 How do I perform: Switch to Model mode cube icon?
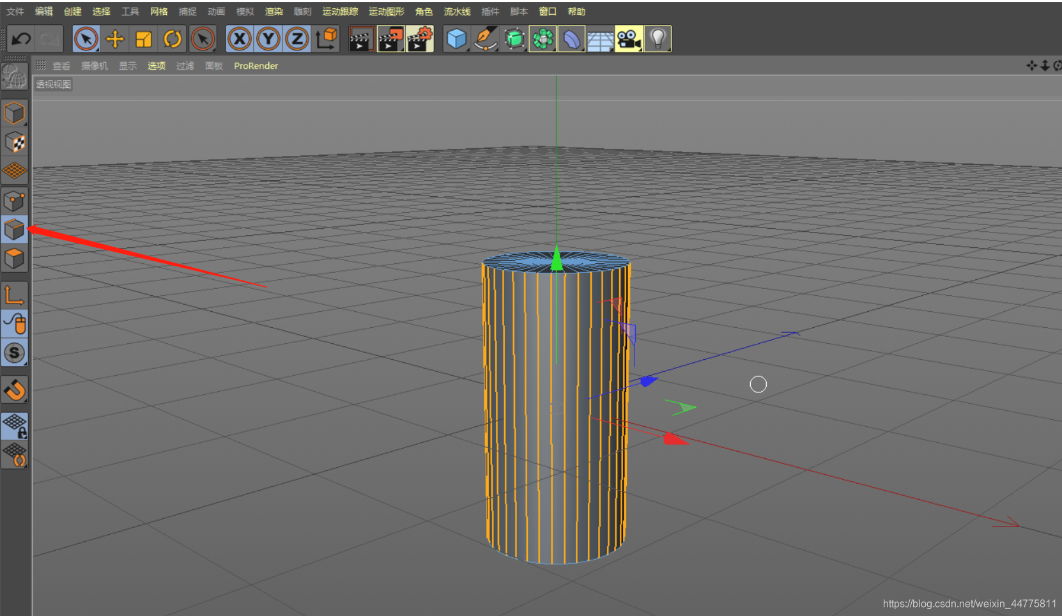14,113
